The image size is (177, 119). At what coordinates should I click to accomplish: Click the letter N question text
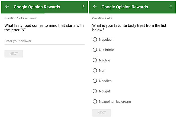pos(44,28)
